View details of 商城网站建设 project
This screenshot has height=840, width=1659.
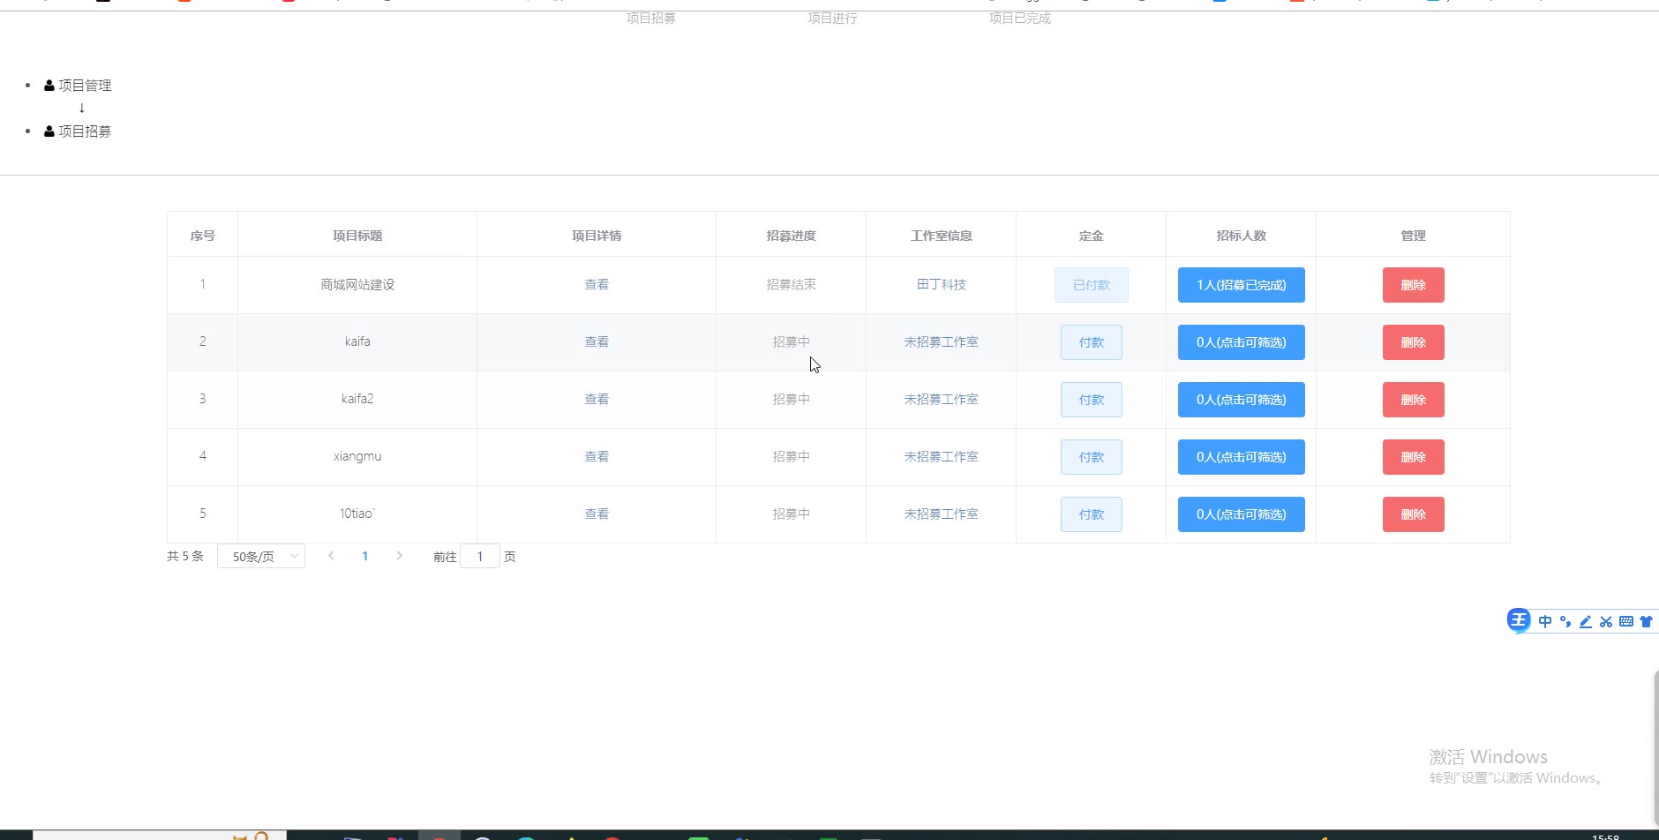tap(597, 285)
